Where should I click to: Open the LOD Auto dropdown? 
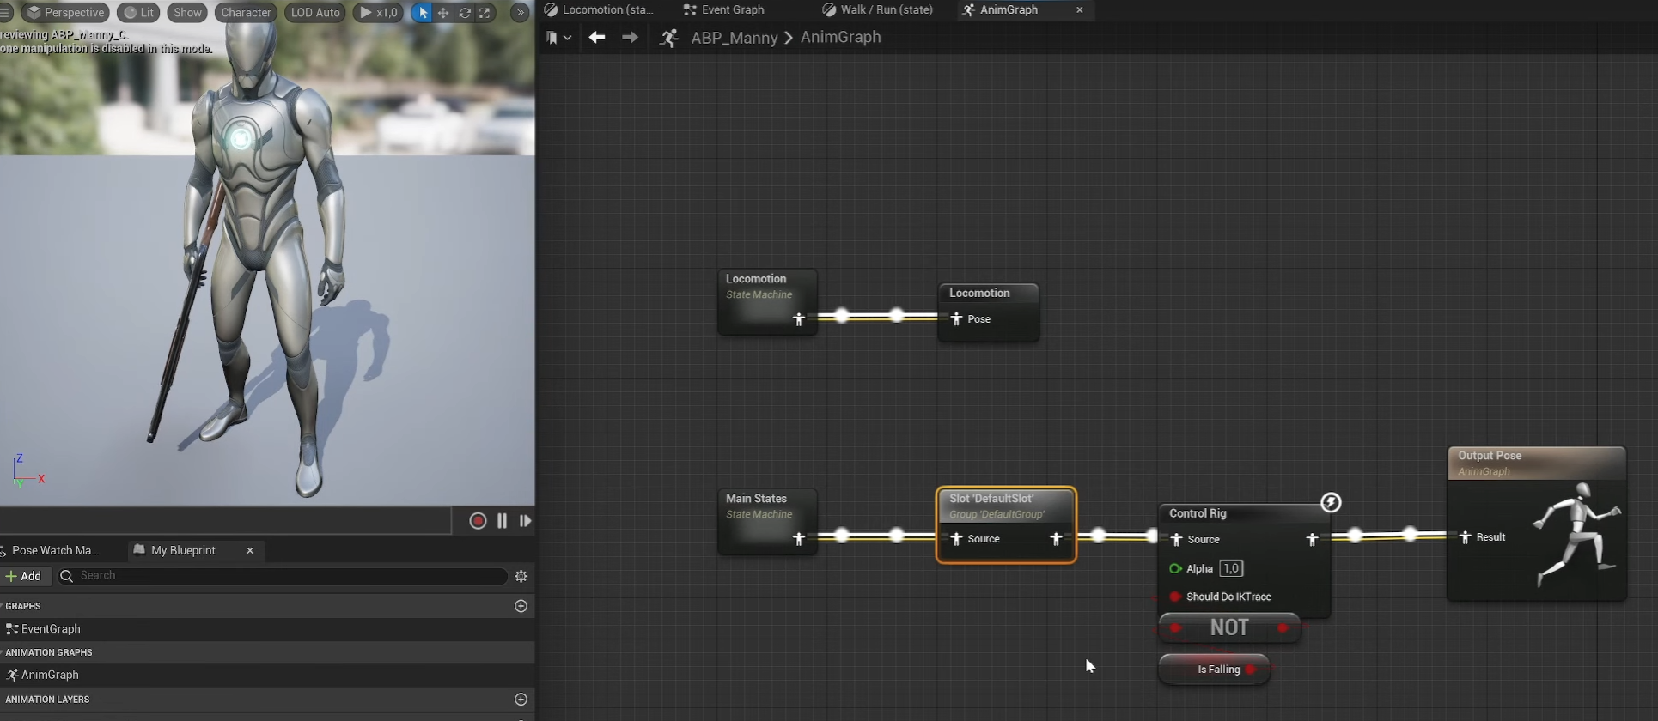pos(315,13)
